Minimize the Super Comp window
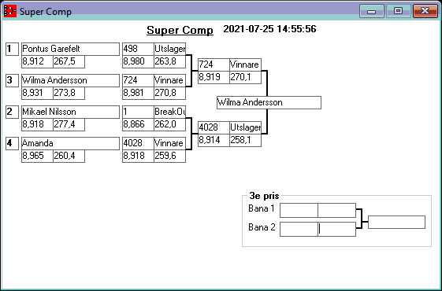Viewport: 442px width, 291px height. (x=372, y=11)
